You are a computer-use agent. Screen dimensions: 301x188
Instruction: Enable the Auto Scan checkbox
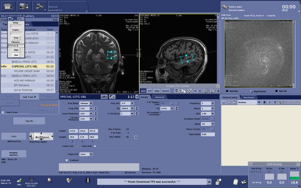[x=3, y=112]
